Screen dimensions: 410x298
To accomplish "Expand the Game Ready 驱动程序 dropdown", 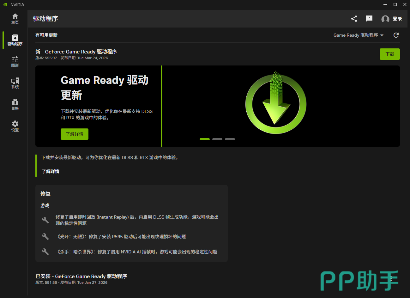I will click(359, 35).
